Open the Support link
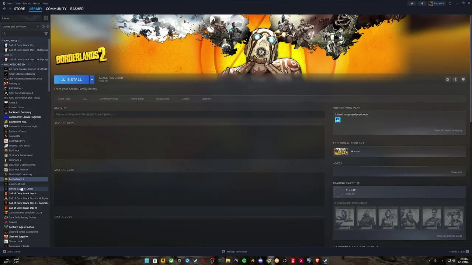The height and width of the screenshot is (265, 472). coord(206,99)
